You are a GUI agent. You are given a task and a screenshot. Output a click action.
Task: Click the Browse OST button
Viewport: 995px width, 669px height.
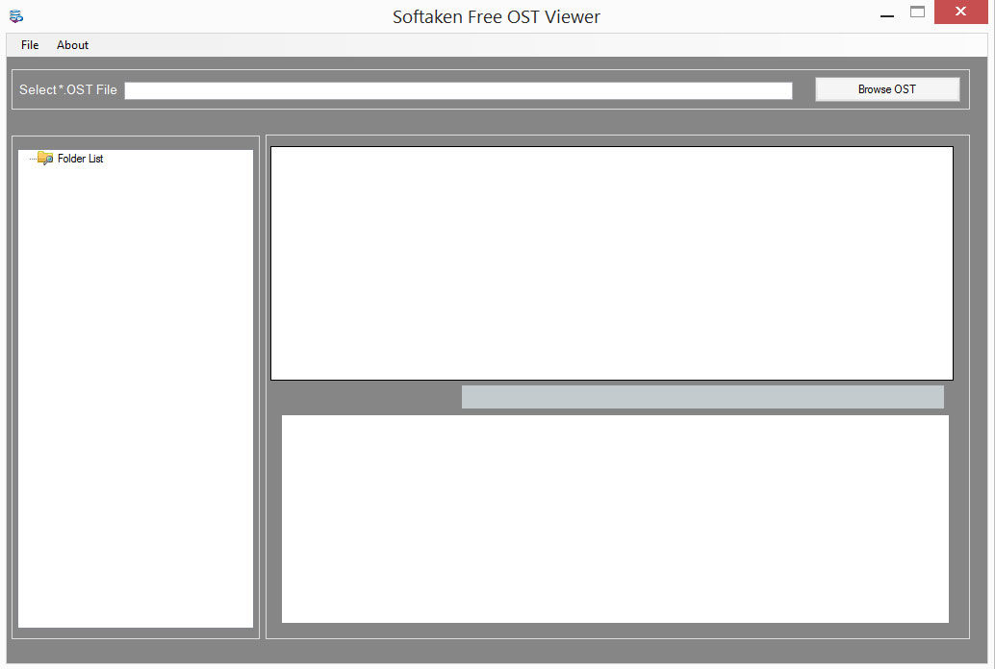coord(886,89)
